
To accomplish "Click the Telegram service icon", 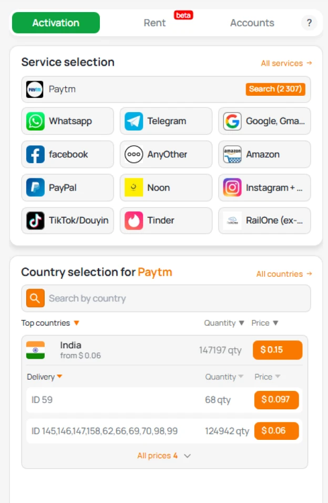I will coord(134,121).
